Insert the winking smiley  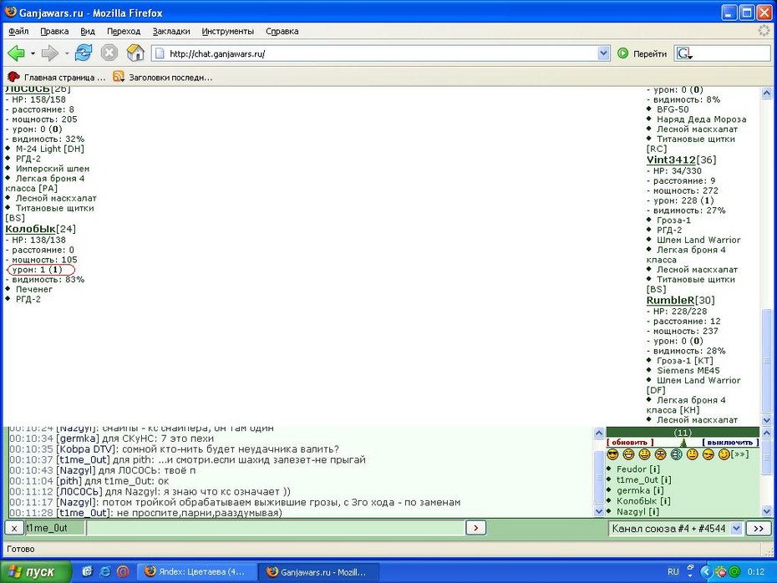point(724,454)
